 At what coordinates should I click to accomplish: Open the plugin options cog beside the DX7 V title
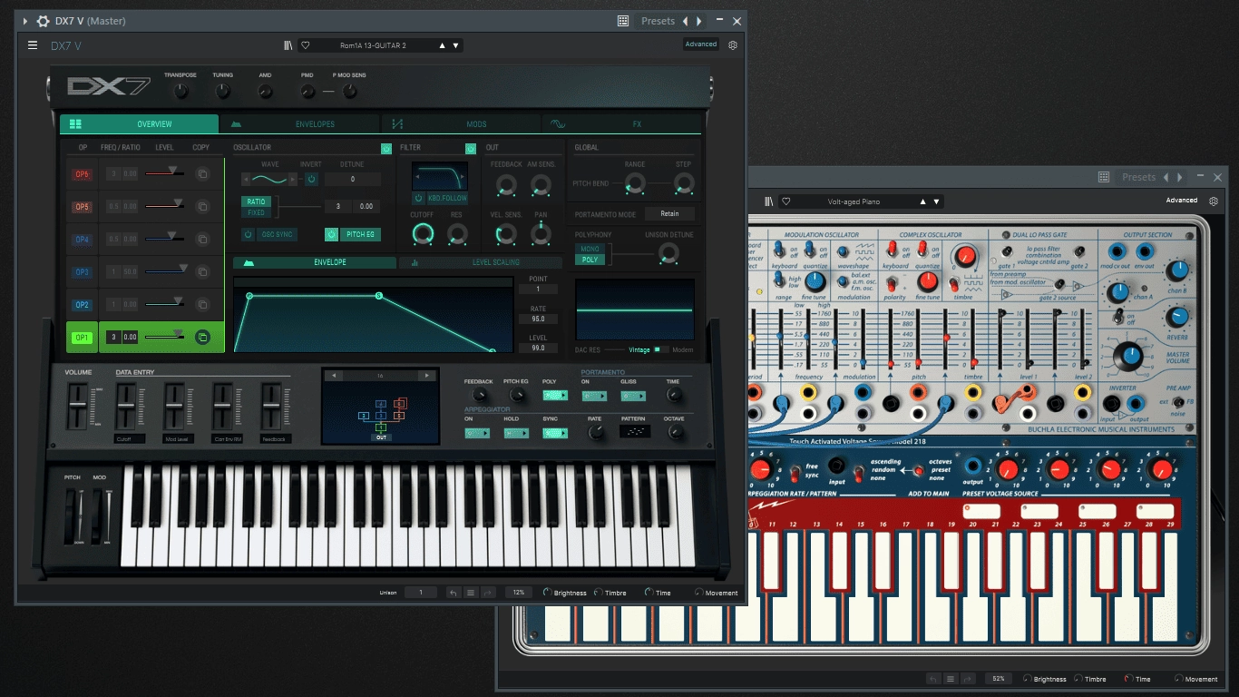click(x=43, y=21)
